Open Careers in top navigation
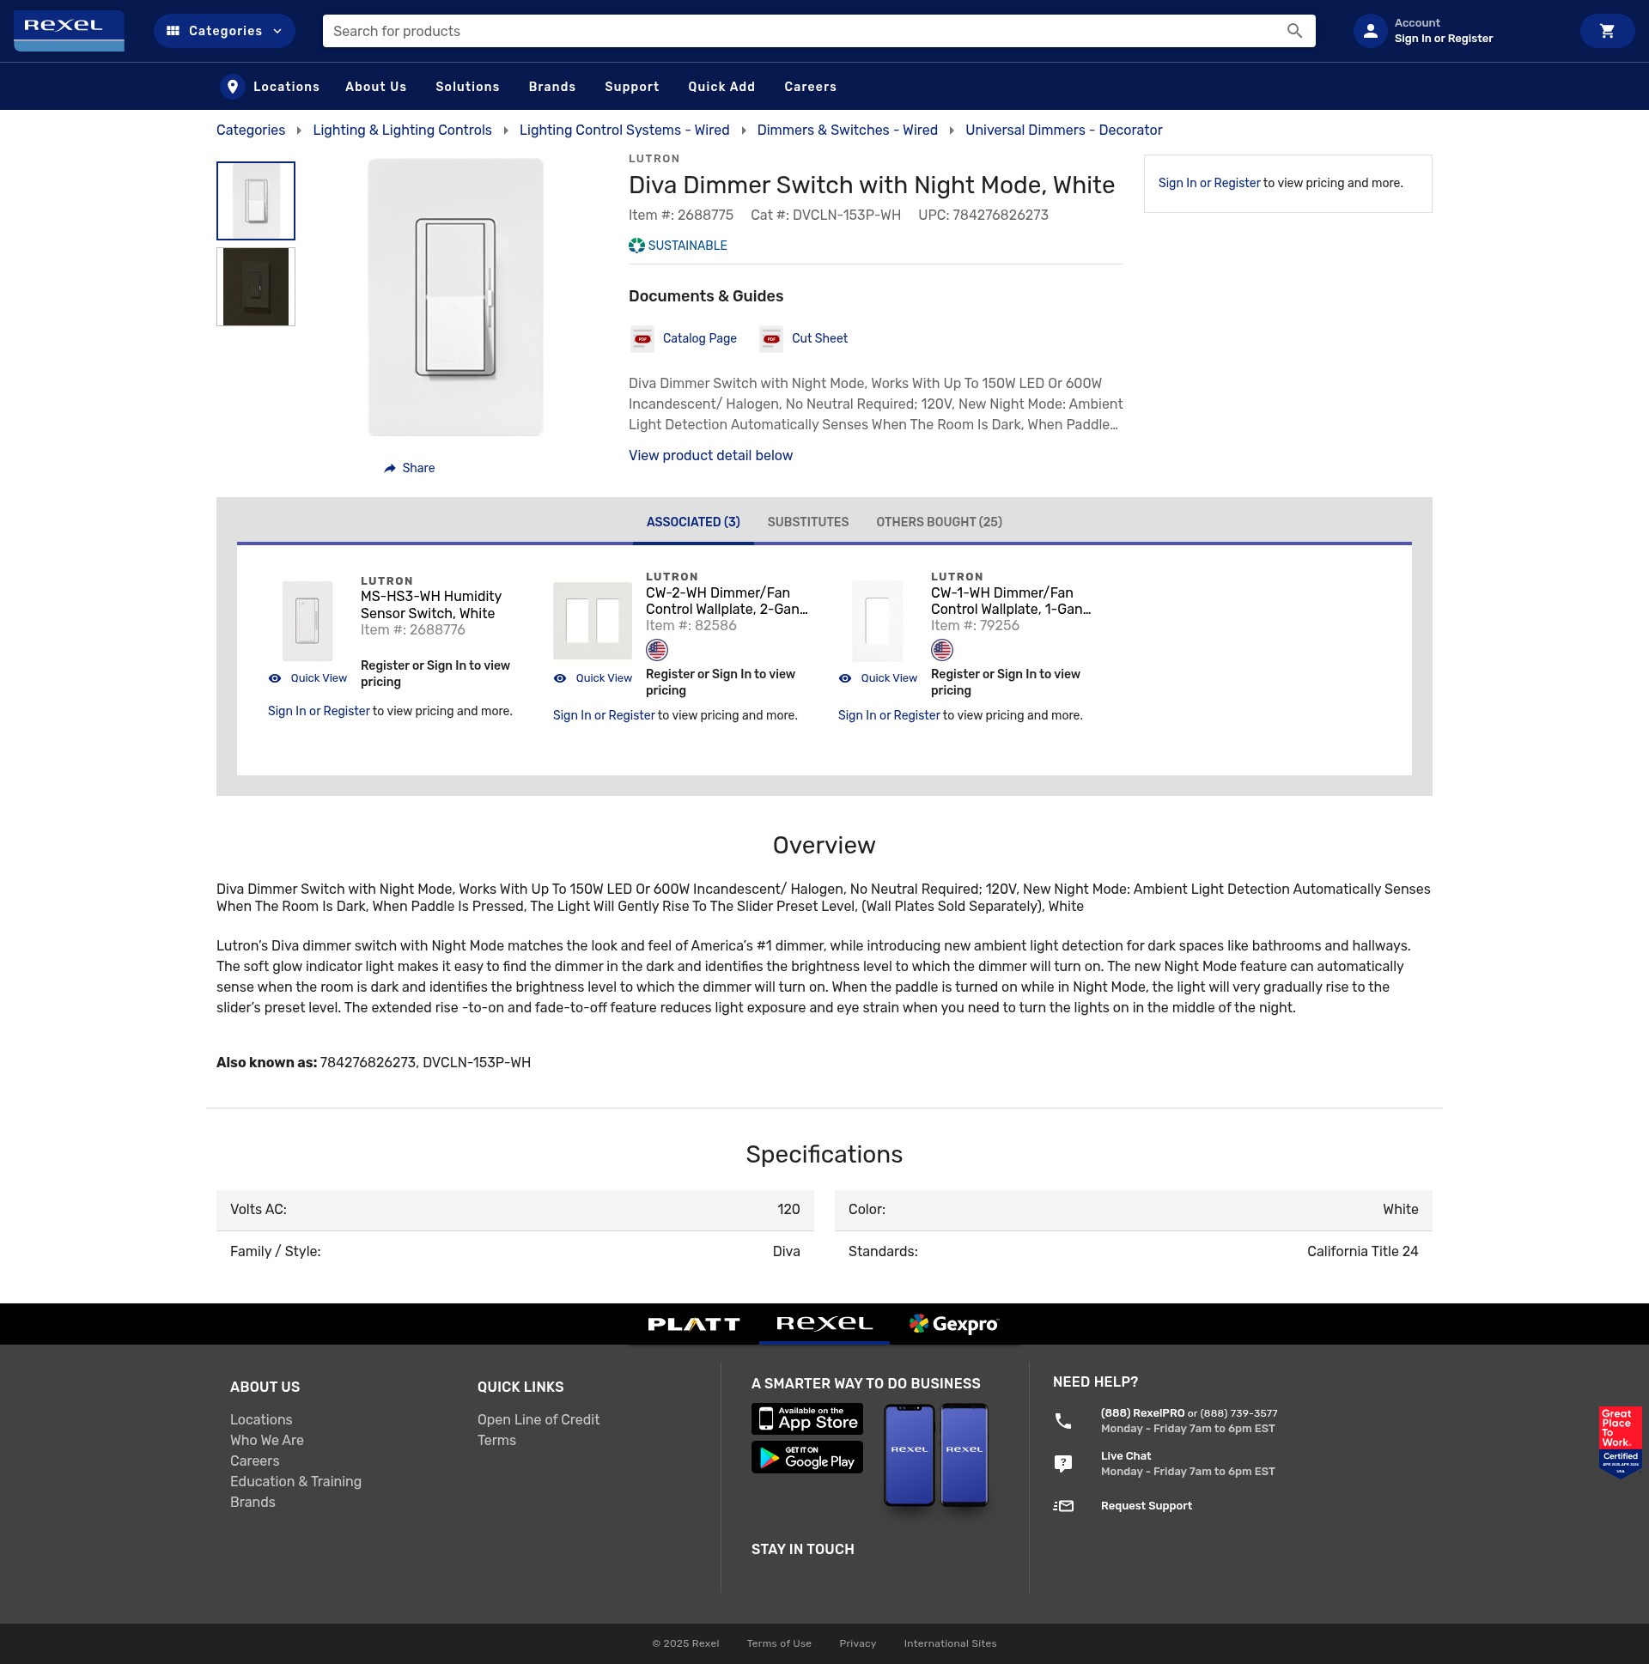Image resolution: width=1649 pixels, height=1664 pixels. [x=810, y=86]
